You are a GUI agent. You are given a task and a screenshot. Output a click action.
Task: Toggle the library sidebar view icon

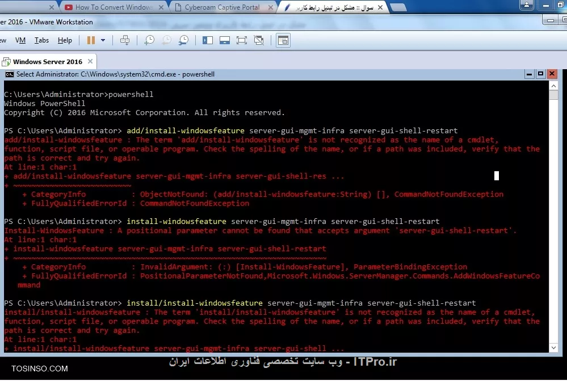(208, 40)
